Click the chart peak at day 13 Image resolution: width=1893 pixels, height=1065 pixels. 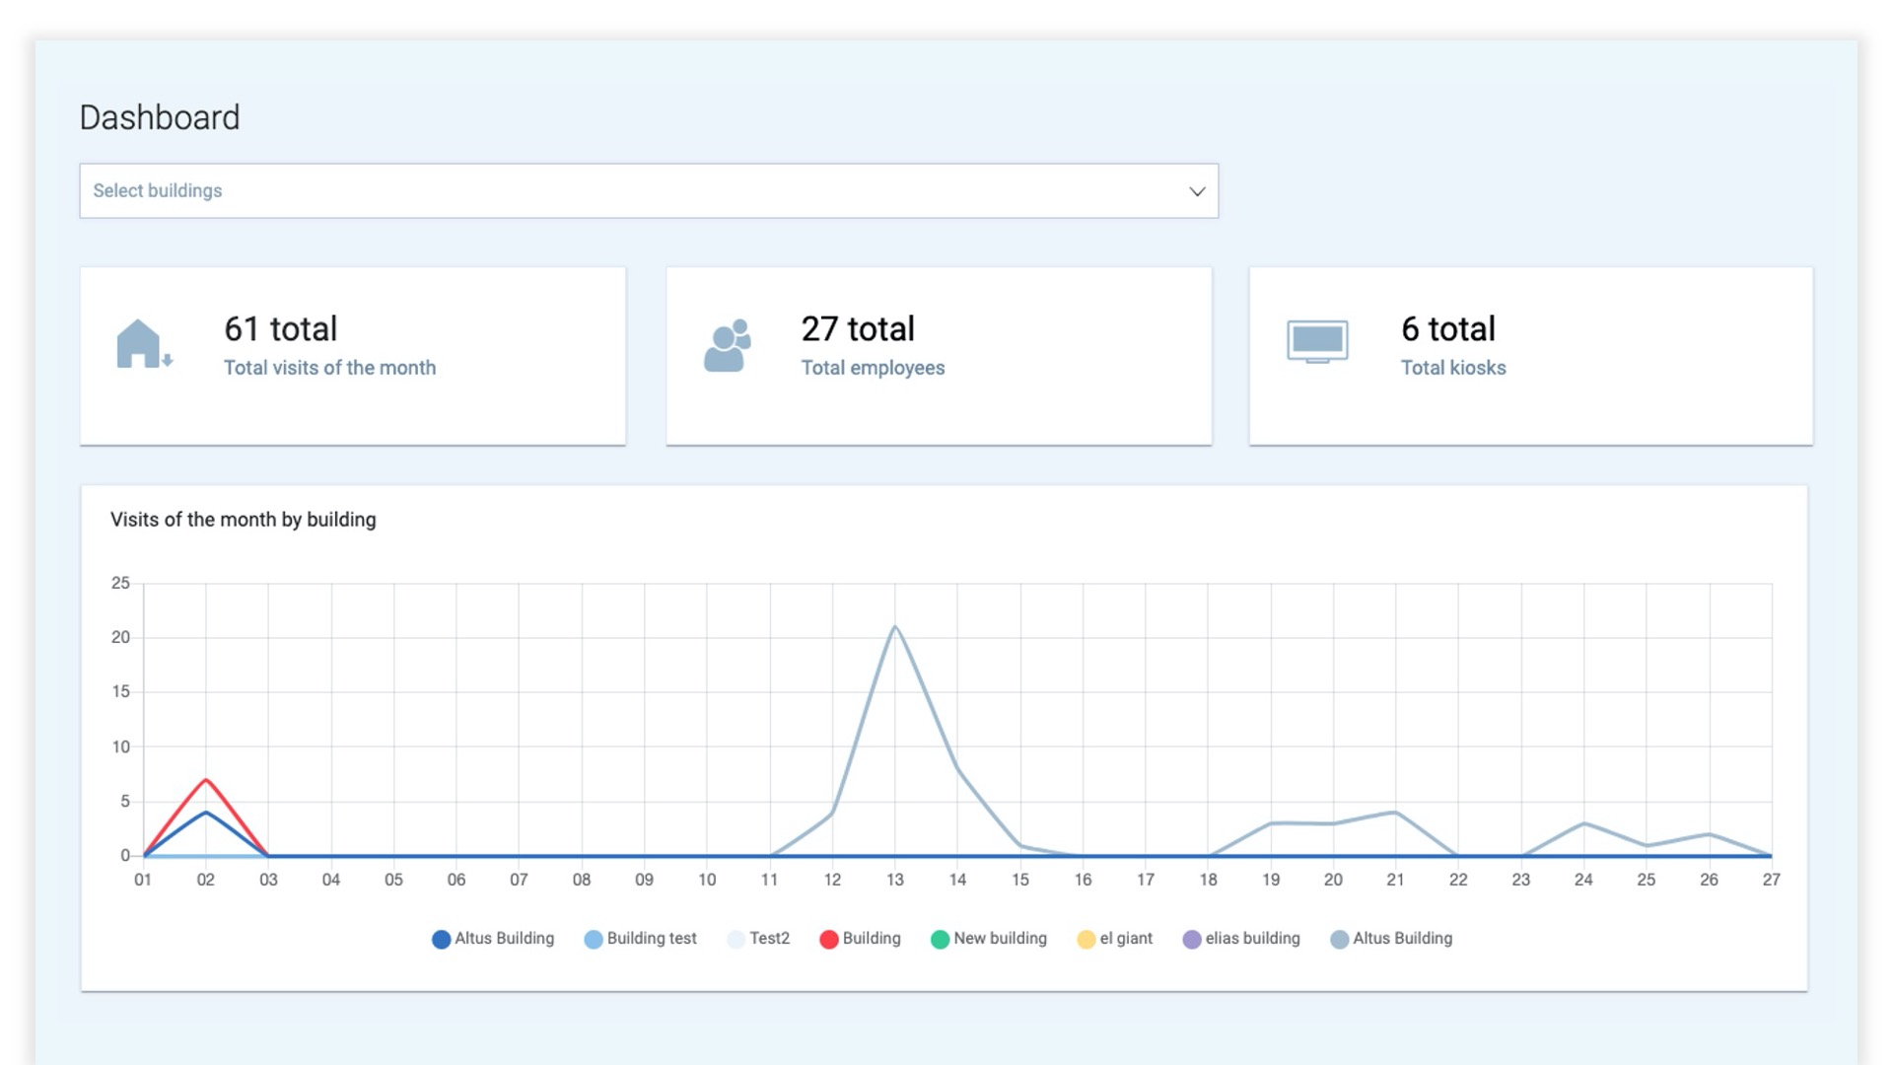[894, 625]
